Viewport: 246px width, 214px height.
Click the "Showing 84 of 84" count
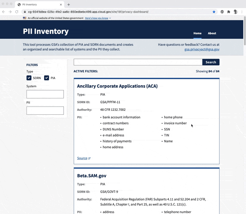tap(207, 71)
